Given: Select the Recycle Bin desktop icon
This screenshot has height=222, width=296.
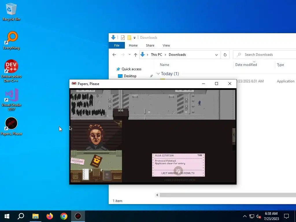Looking at the screenshot, I should tap(11, 12).
